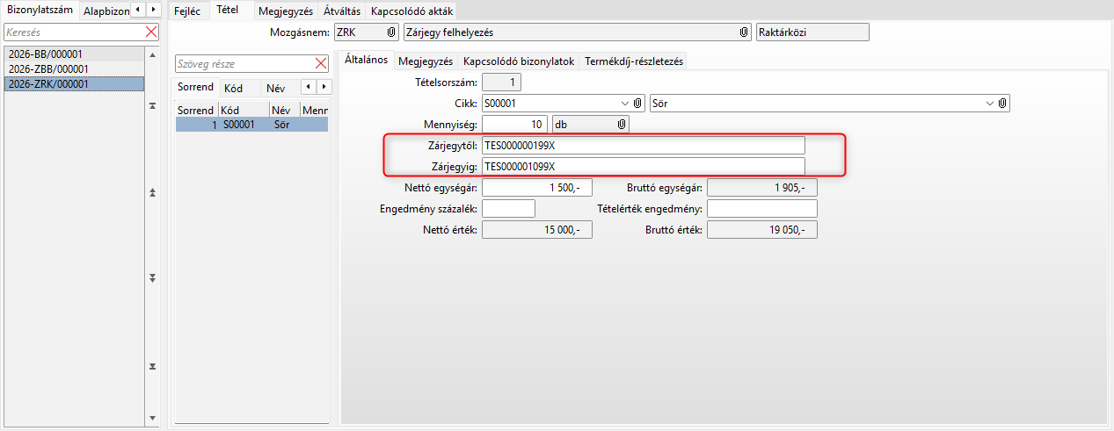Click the Név column header in grid
This screenshot has width=1114, height=431.
[284, 111]
